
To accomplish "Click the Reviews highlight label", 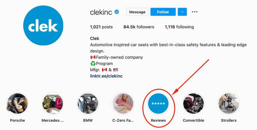I will click(x=158, y=120).
